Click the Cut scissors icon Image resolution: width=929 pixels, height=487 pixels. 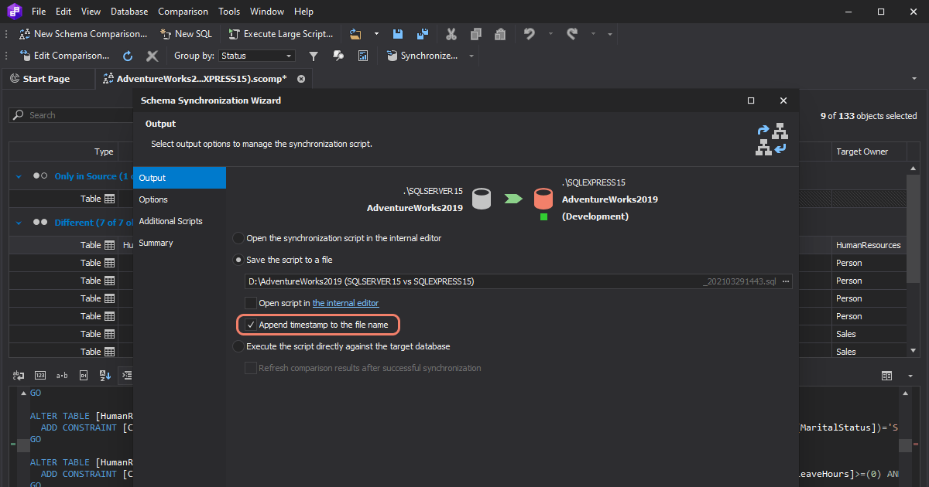[x=451, y=34]
